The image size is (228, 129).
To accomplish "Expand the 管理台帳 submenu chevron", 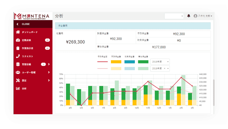I will click(49, 64).
